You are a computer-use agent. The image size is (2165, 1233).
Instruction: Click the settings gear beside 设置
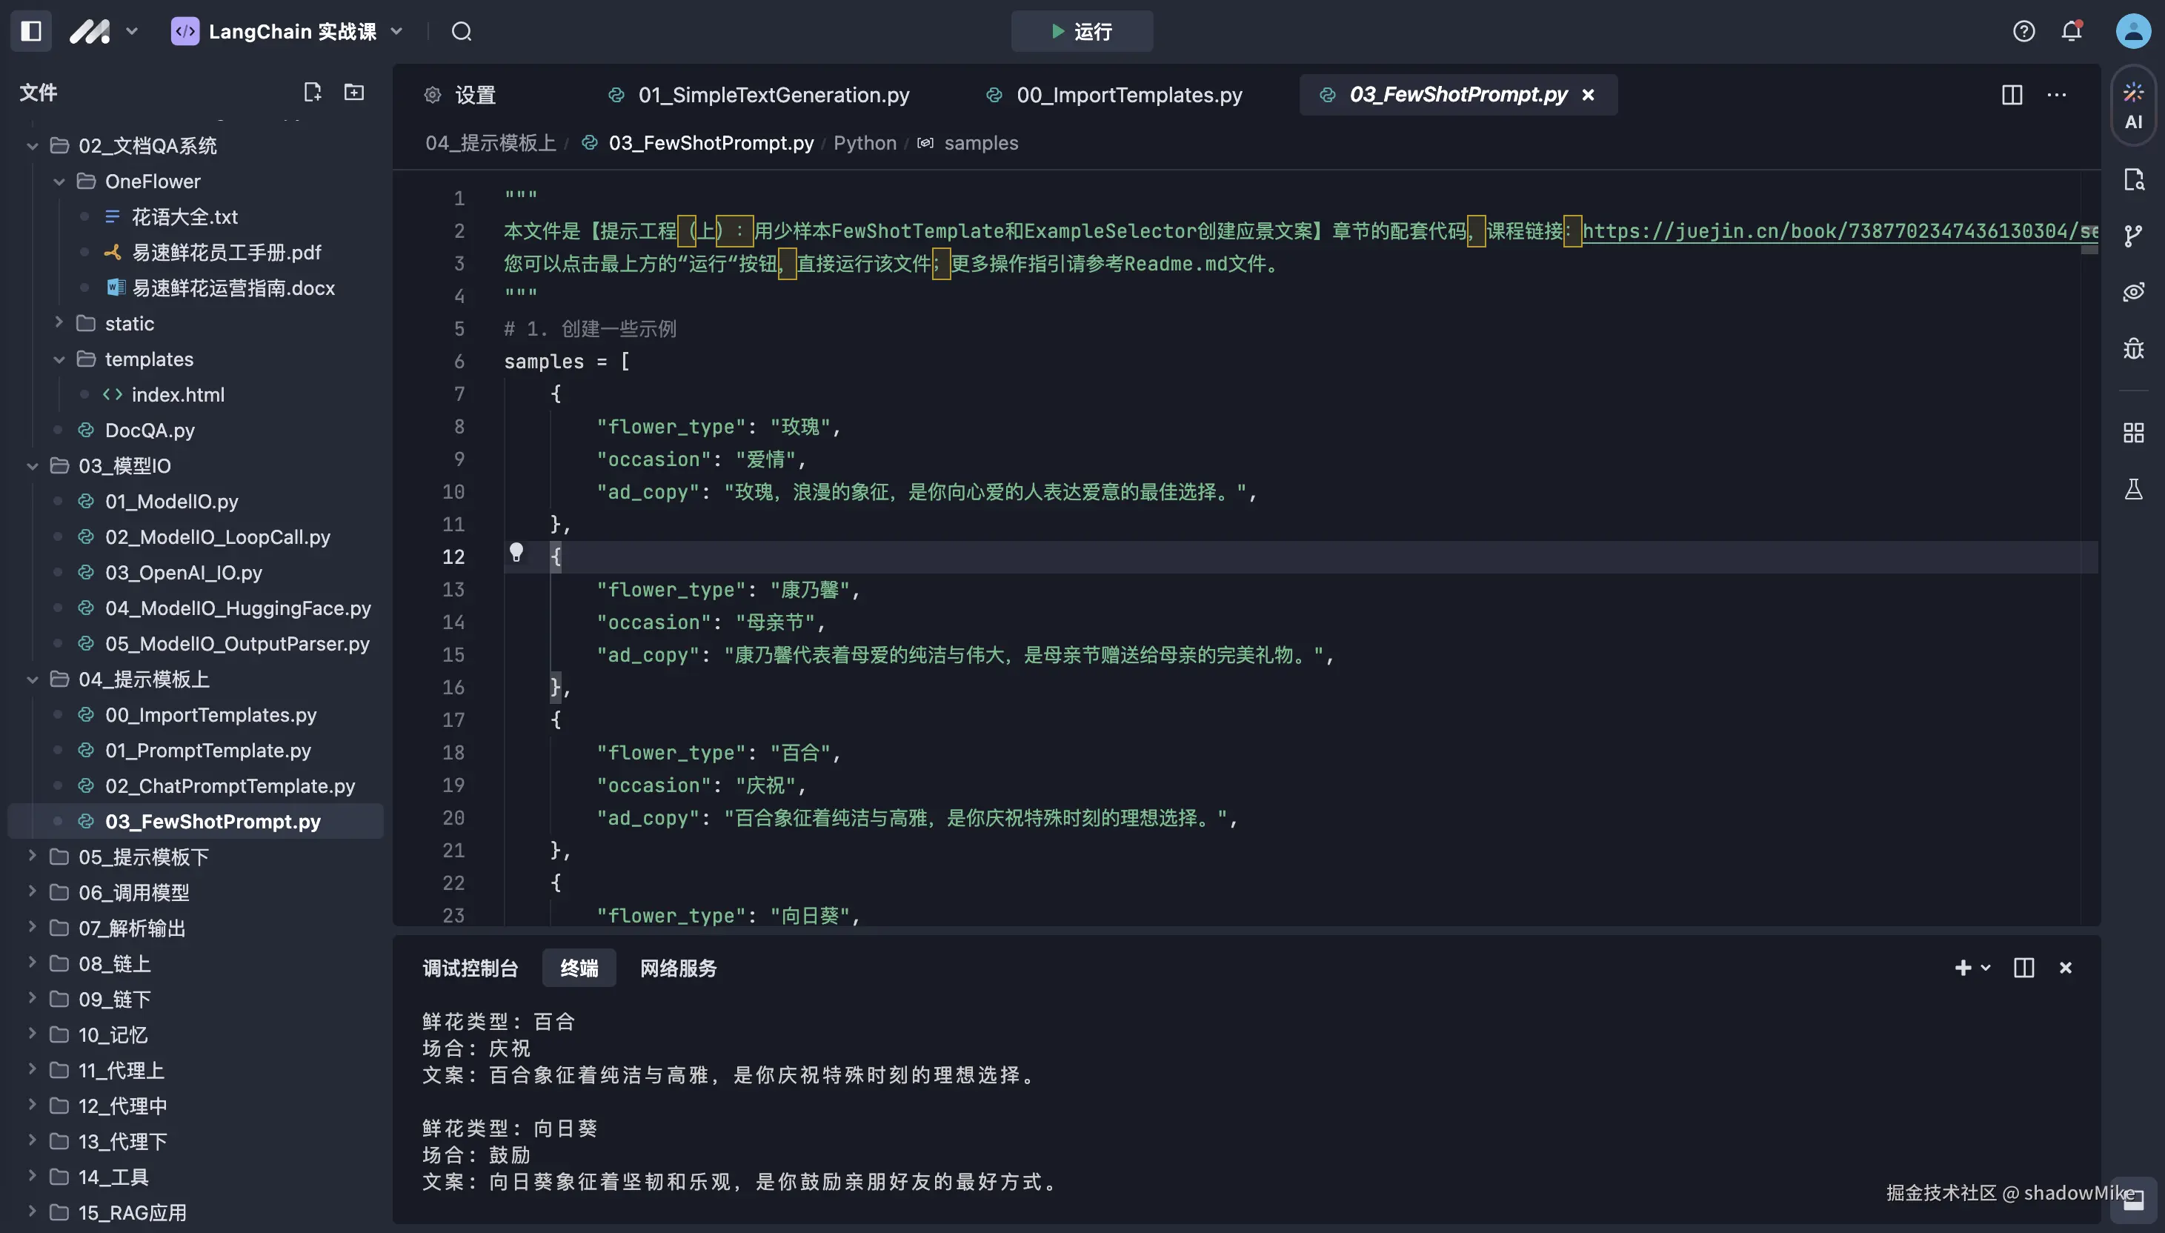click(432, 95)
